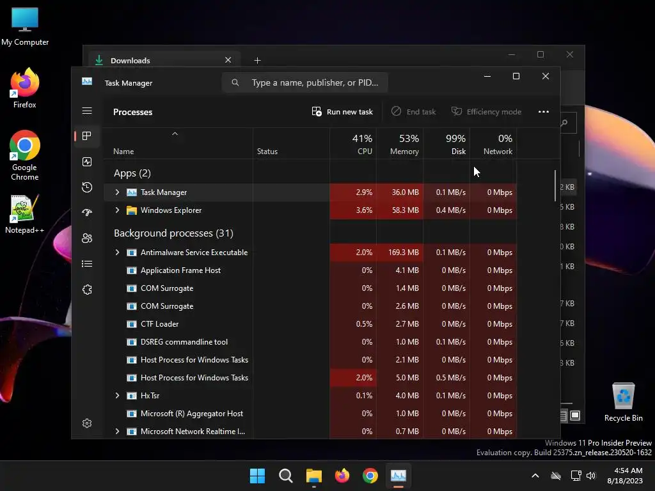The width and height of the screenshot is (655, 491).
Task: Open the Details page in sidebar
Action: pos(87,264)
